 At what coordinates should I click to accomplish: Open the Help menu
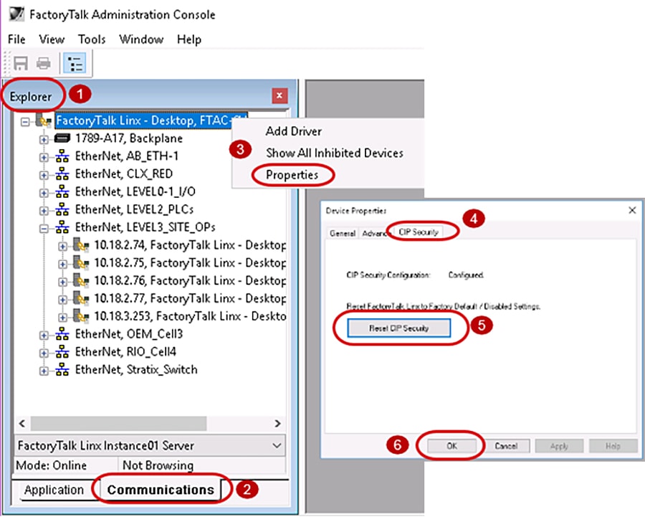click(189, 39)
